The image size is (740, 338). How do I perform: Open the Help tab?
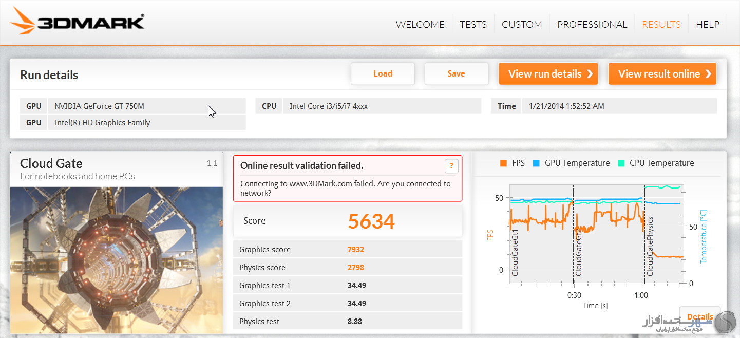(707, 24)
